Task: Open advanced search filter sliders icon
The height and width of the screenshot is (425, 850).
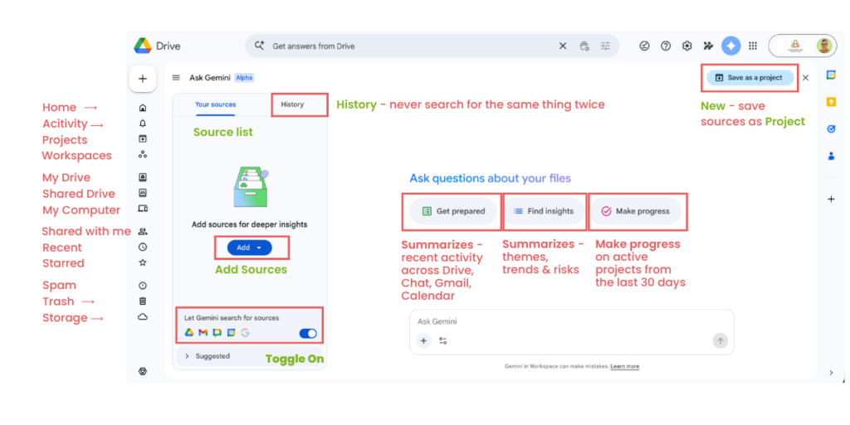Action: 605,46
